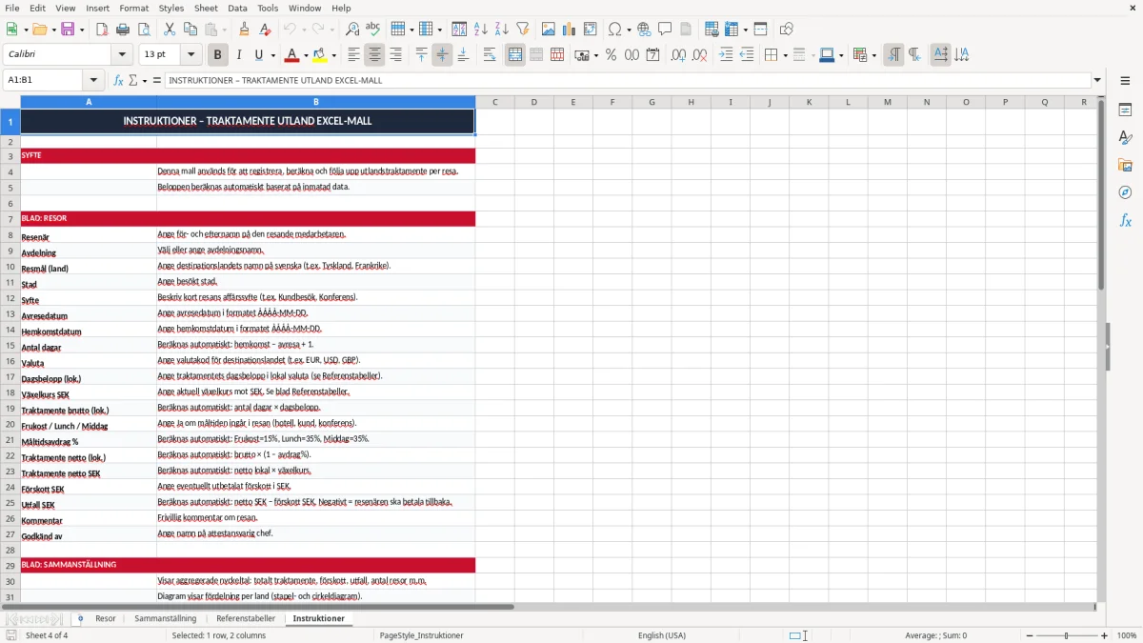Apply the yellow background color
This screenshot has height=643, width=1143.
click(x=320, y=55)
